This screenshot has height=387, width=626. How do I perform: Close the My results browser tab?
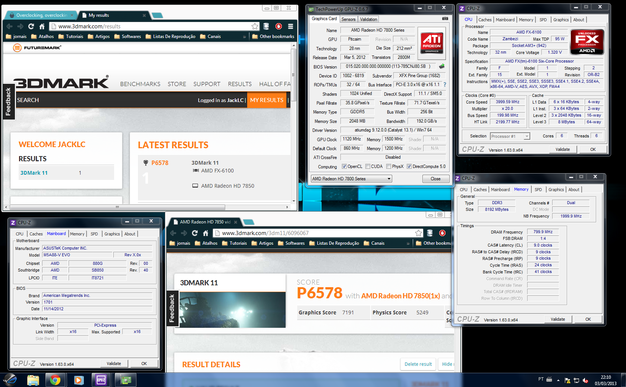144,15
